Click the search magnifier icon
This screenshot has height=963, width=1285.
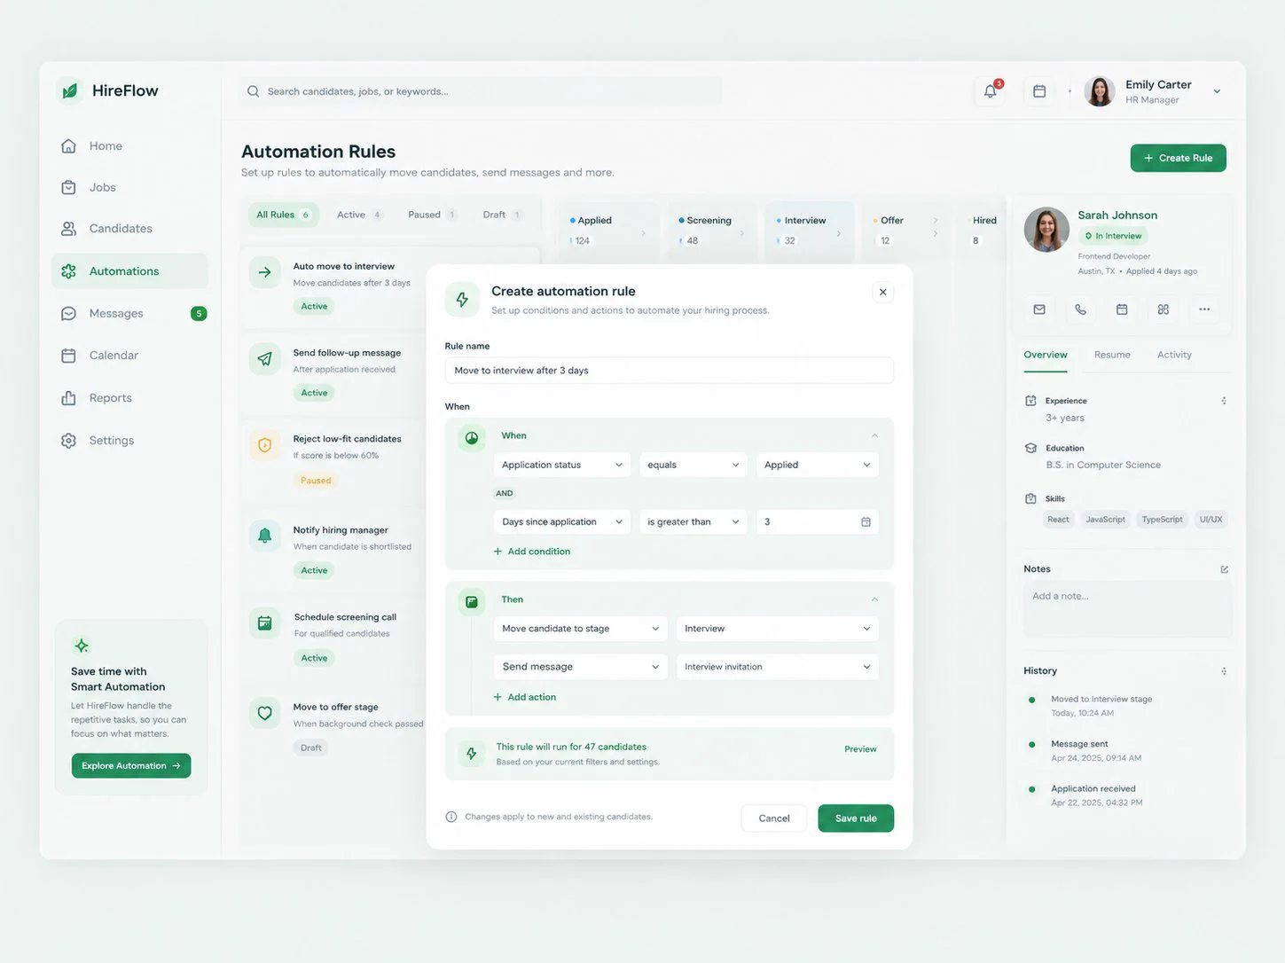(254, 91)
